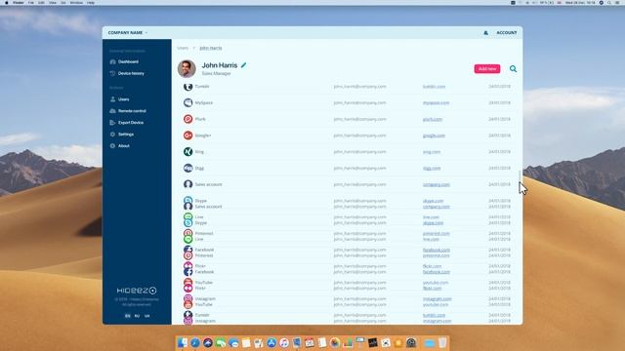
Task: Click the Xing service icon
Action: pyautogui.click(x=187, y=152)
